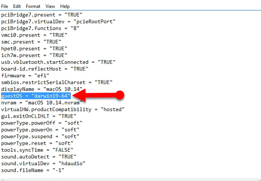Place cursor on vmci0.present line
This screenshot has height=181, width=261.
pyautogui.click(x=34, y=35)
